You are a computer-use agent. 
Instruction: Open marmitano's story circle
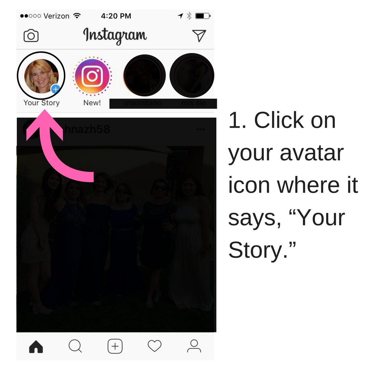(x=145, y=76)
